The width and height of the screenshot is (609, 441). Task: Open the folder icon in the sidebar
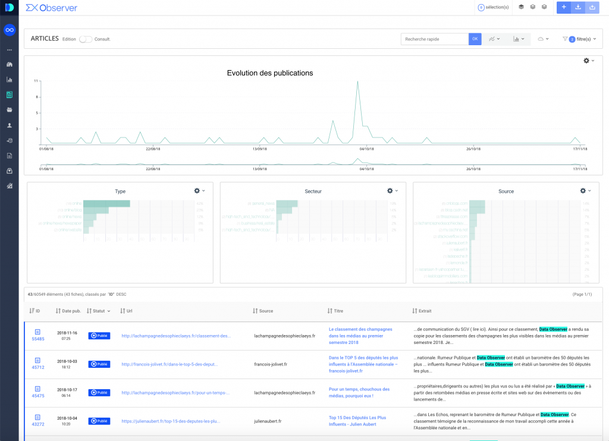[x=9, y=110]
